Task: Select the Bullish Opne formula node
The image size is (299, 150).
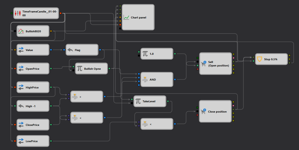Action: point(92,69)
